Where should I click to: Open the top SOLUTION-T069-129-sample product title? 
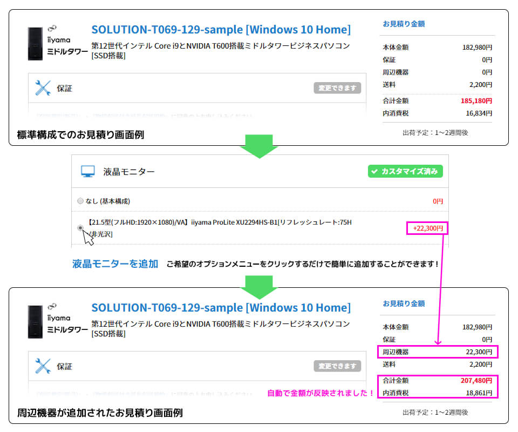click(221, 30)
